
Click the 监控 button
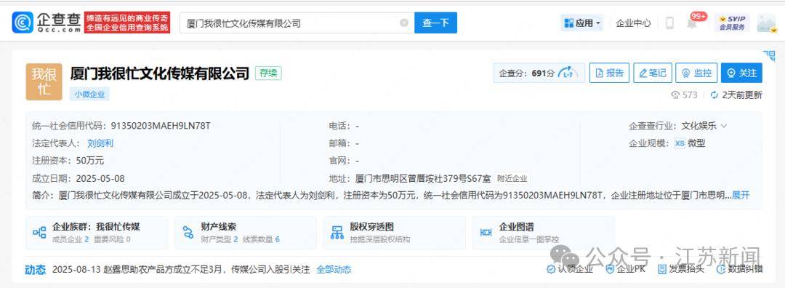coord(696,73)
